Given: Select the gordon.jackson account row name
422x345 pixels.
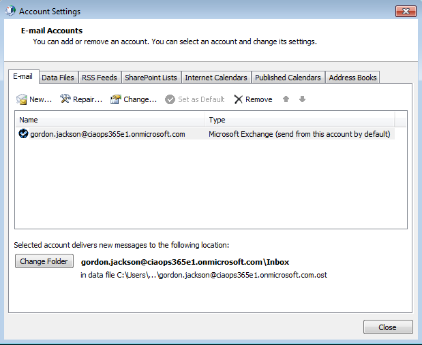Looking at the screenshot, I should pyautogui.click(x=108, y=134).
